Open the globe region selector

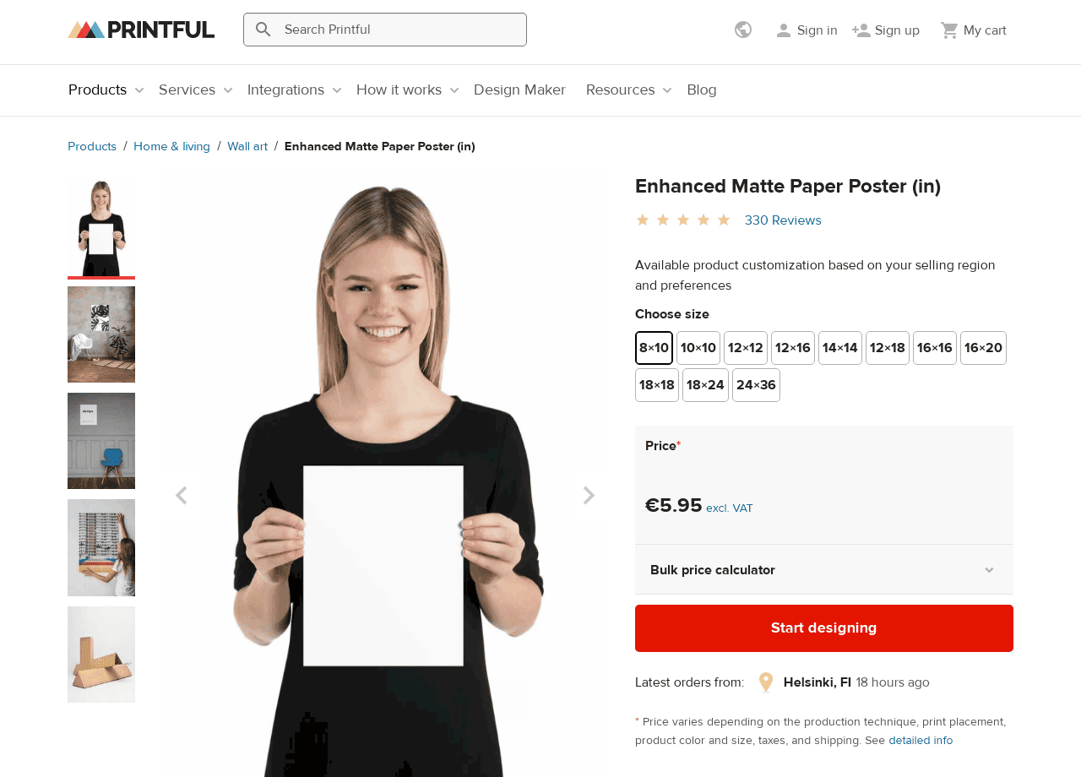point(743,30)
